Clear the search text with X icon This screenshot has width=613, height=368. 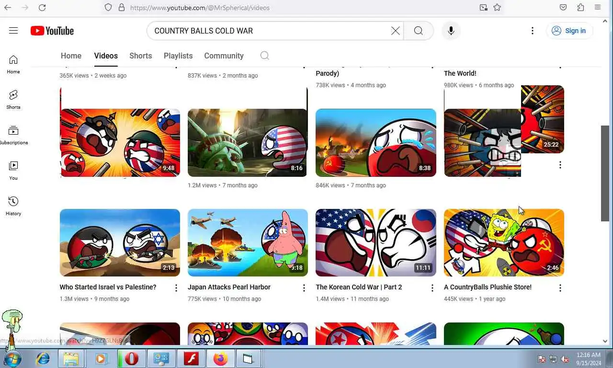[x=396, y=31]
